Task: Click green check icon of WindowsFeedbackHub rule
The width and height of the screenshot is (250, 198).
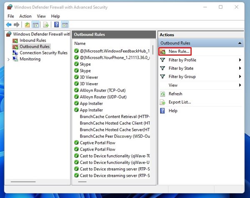Action: (76, 51)
